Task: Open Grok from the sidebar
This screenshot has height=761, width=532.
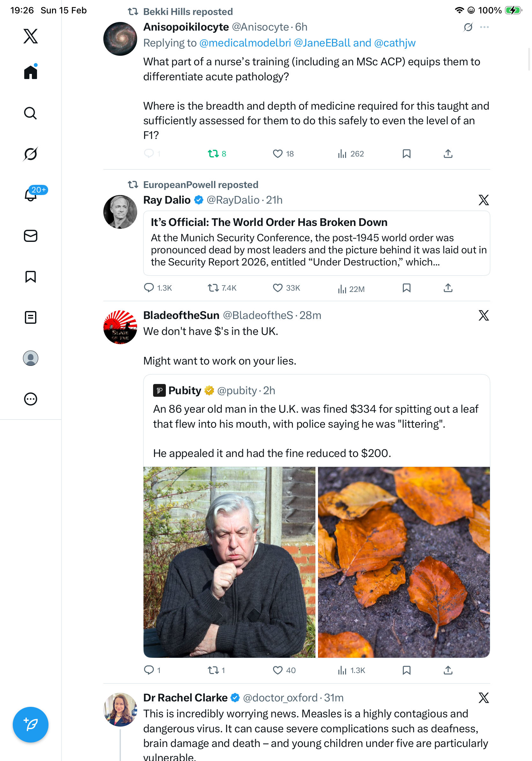Action: [x=31, y=154]
